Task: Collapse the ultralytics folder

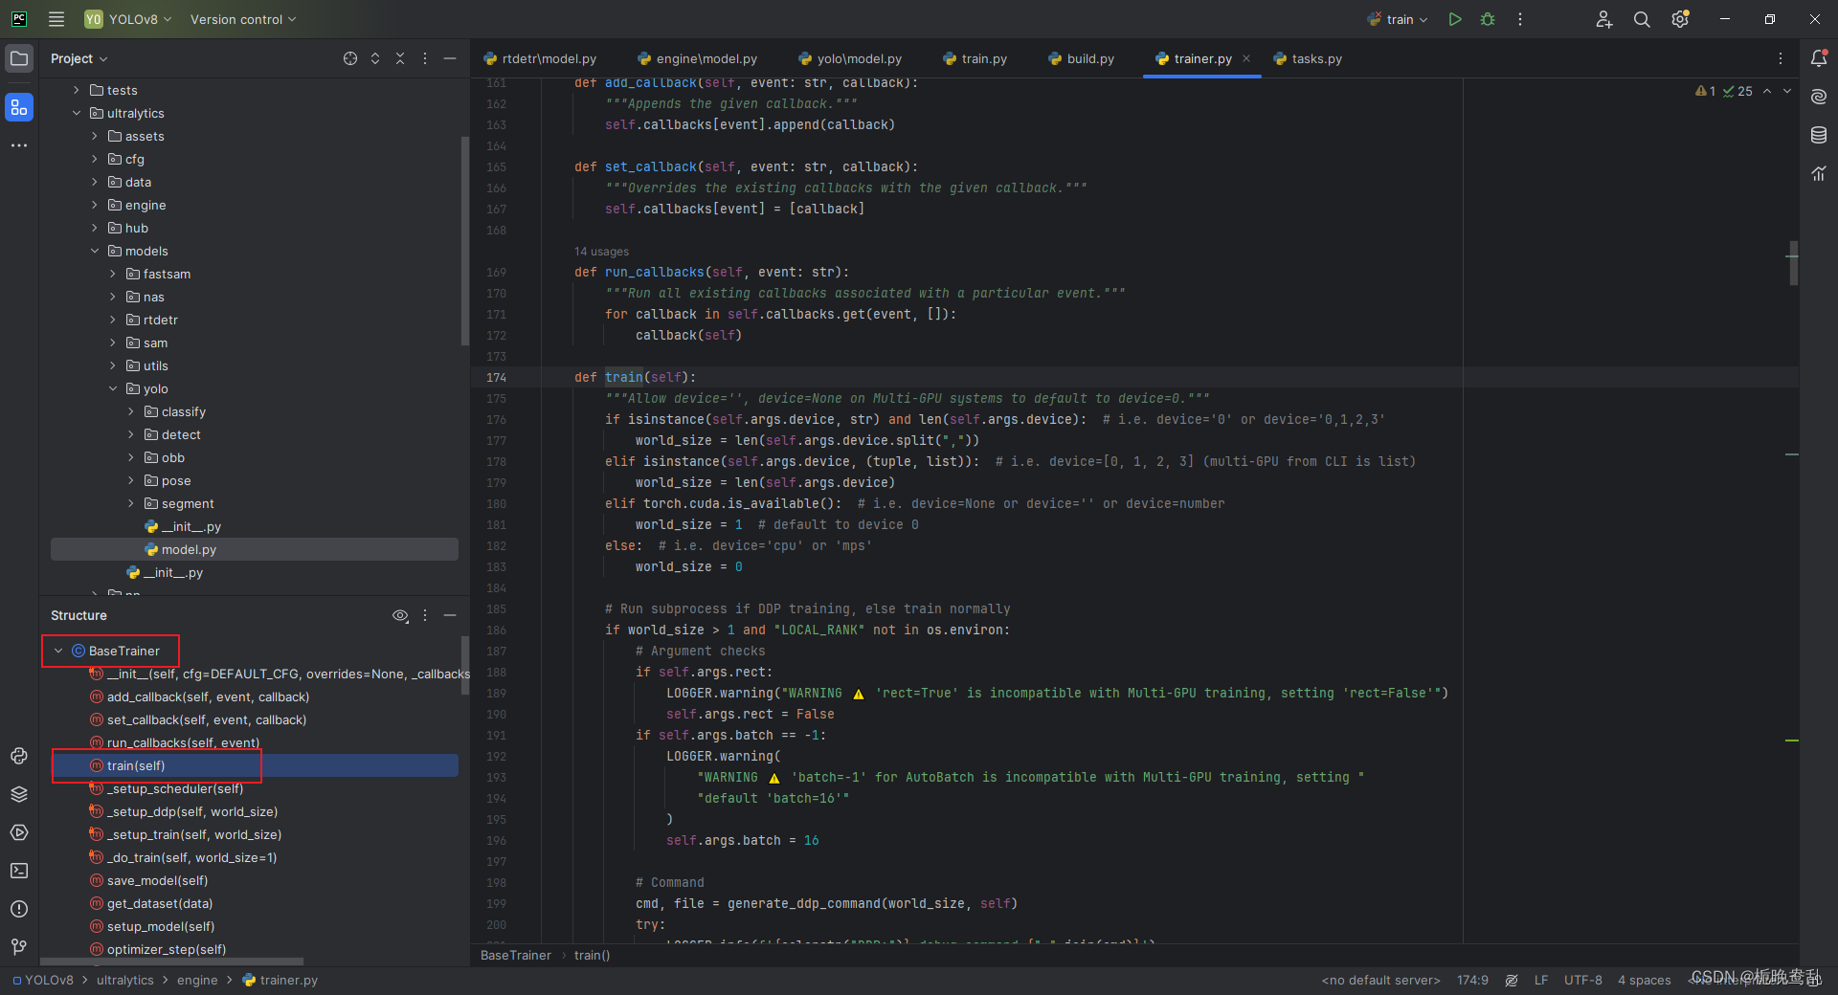Action: pyautogui.click(x=77, y=113)
